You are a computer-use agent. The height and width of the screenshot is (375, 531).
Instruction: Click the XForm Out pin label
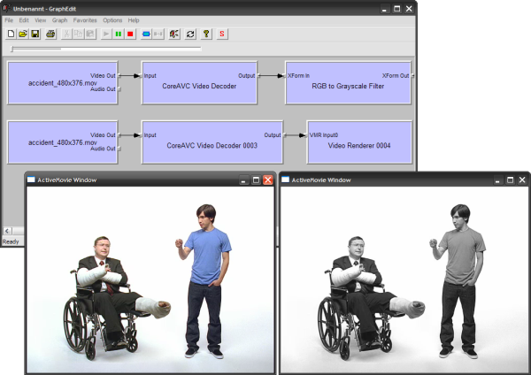396,75
